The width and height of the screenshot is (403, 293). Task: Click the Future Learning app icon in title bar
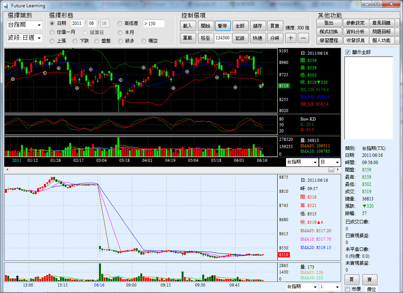5,5
